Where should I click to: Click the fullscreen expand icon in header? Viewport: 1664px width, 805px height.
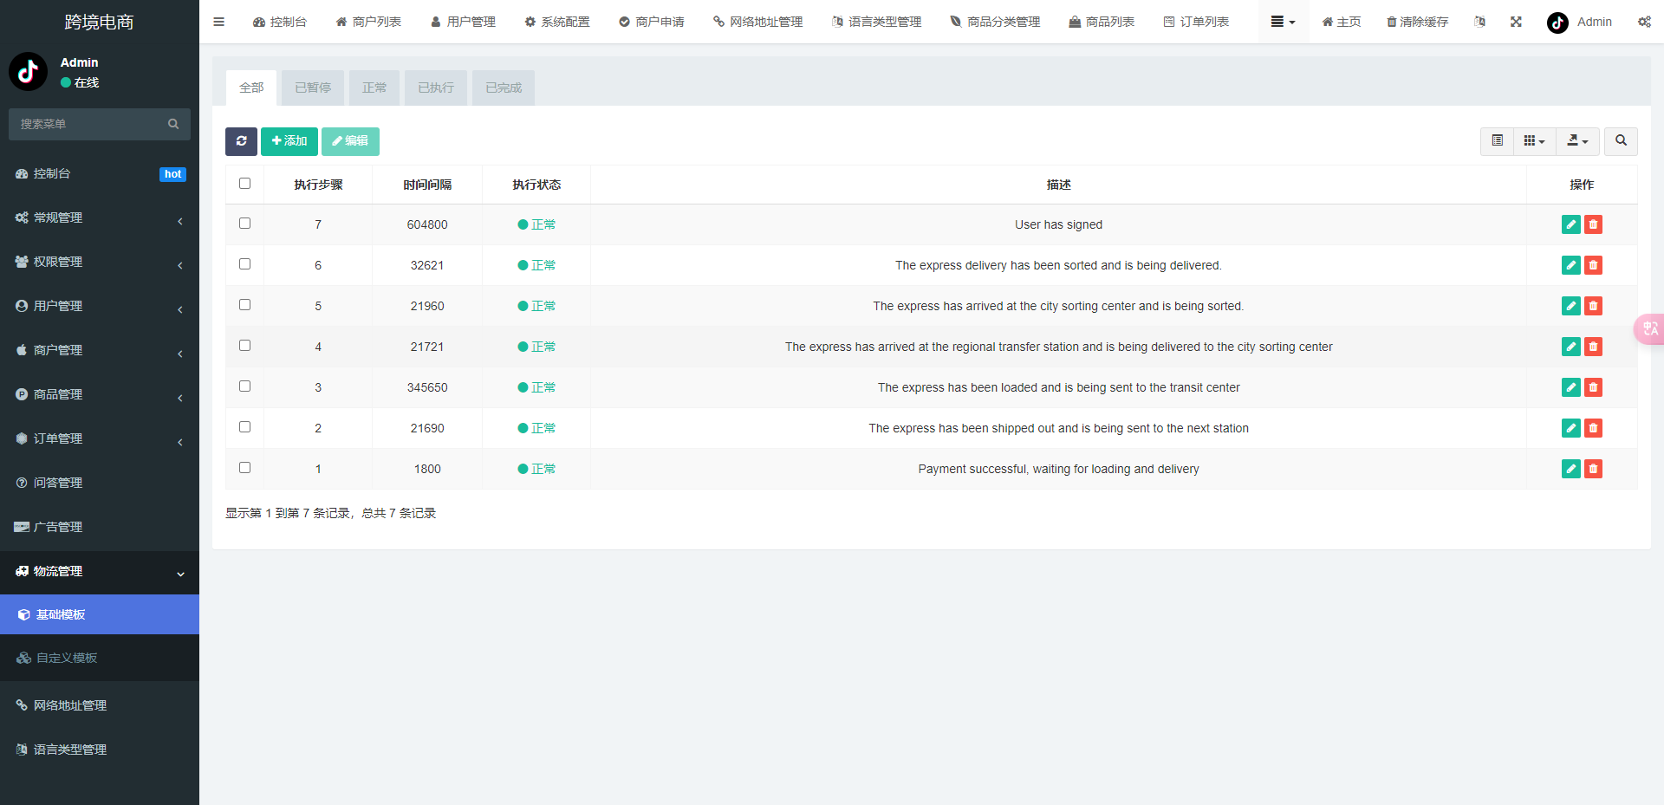click(1516, 22)
